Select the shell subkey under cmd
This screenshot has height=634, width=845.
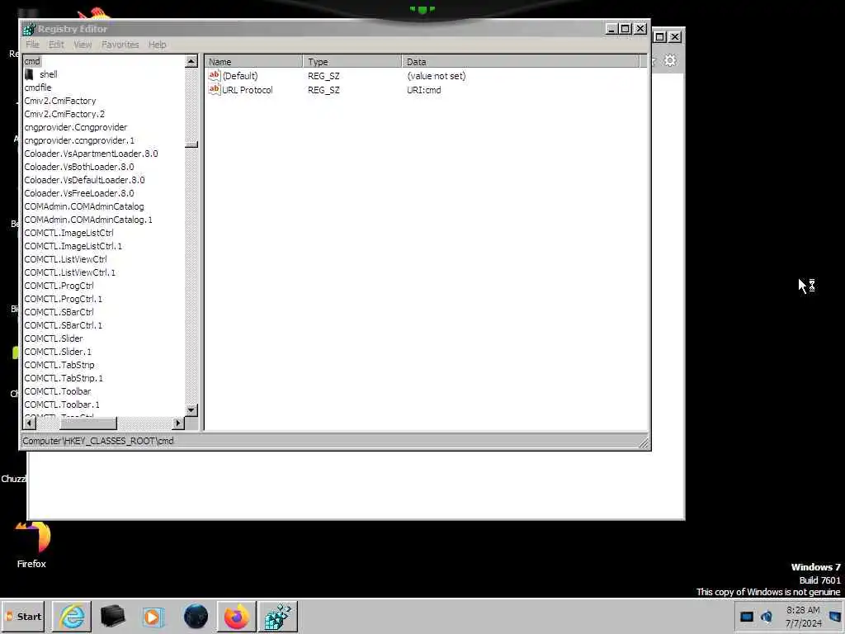click(x=49, y=74)
